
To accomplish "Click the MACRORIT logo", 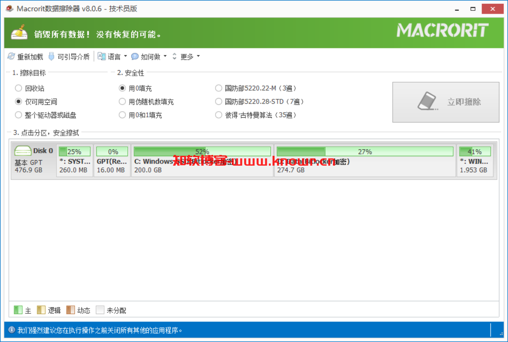I will click(442, 30).
